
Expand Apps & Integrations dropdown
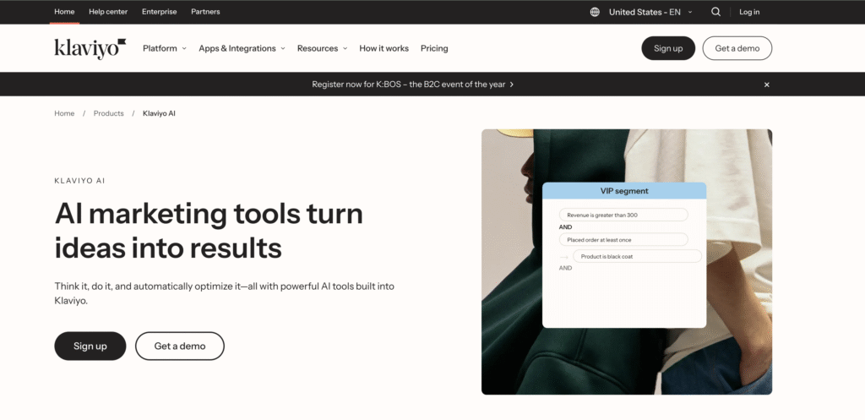(x=242, y=48)
